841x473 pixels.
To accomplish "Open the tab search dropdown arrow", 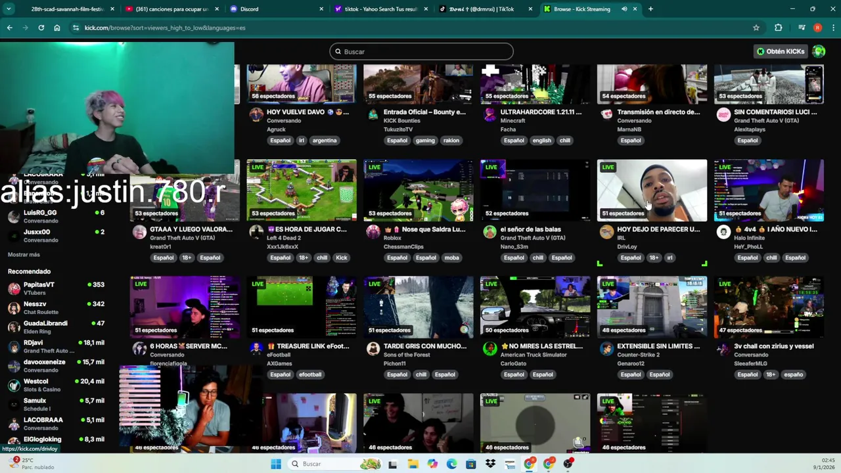I will click(9, 9).
